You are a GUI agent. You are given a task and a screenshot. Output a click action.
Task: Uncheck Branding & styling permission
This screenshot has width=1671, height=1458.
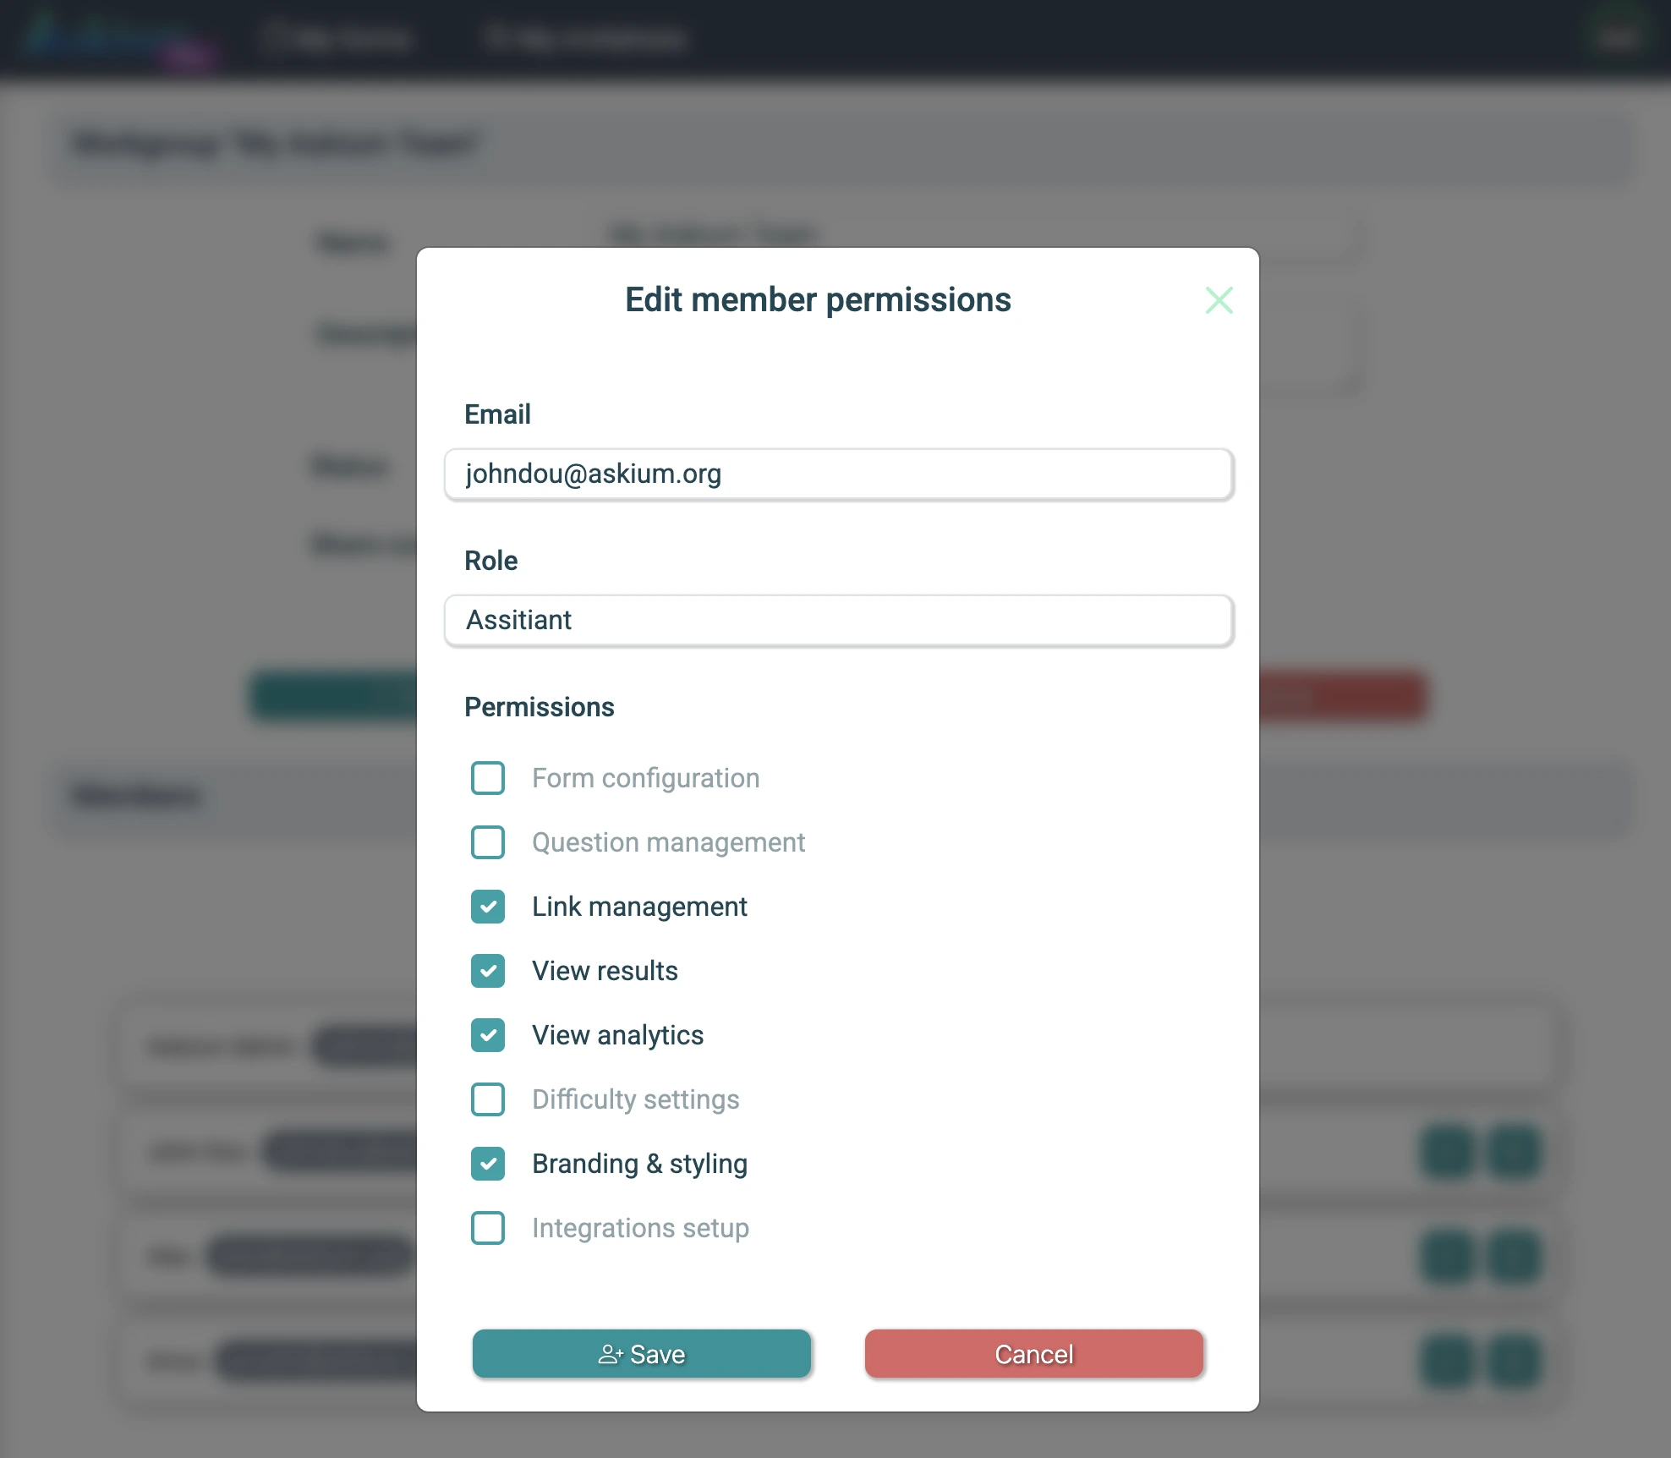(488, 1164)
